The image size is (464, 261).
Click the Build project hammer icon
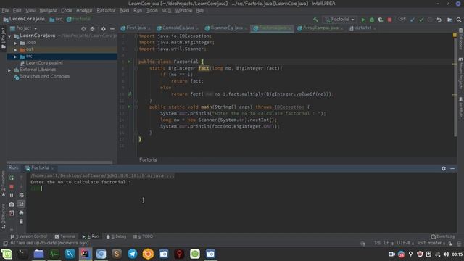click(316, 20)
